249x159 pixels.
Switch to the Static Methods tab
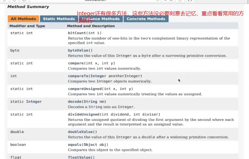point(59,19)
